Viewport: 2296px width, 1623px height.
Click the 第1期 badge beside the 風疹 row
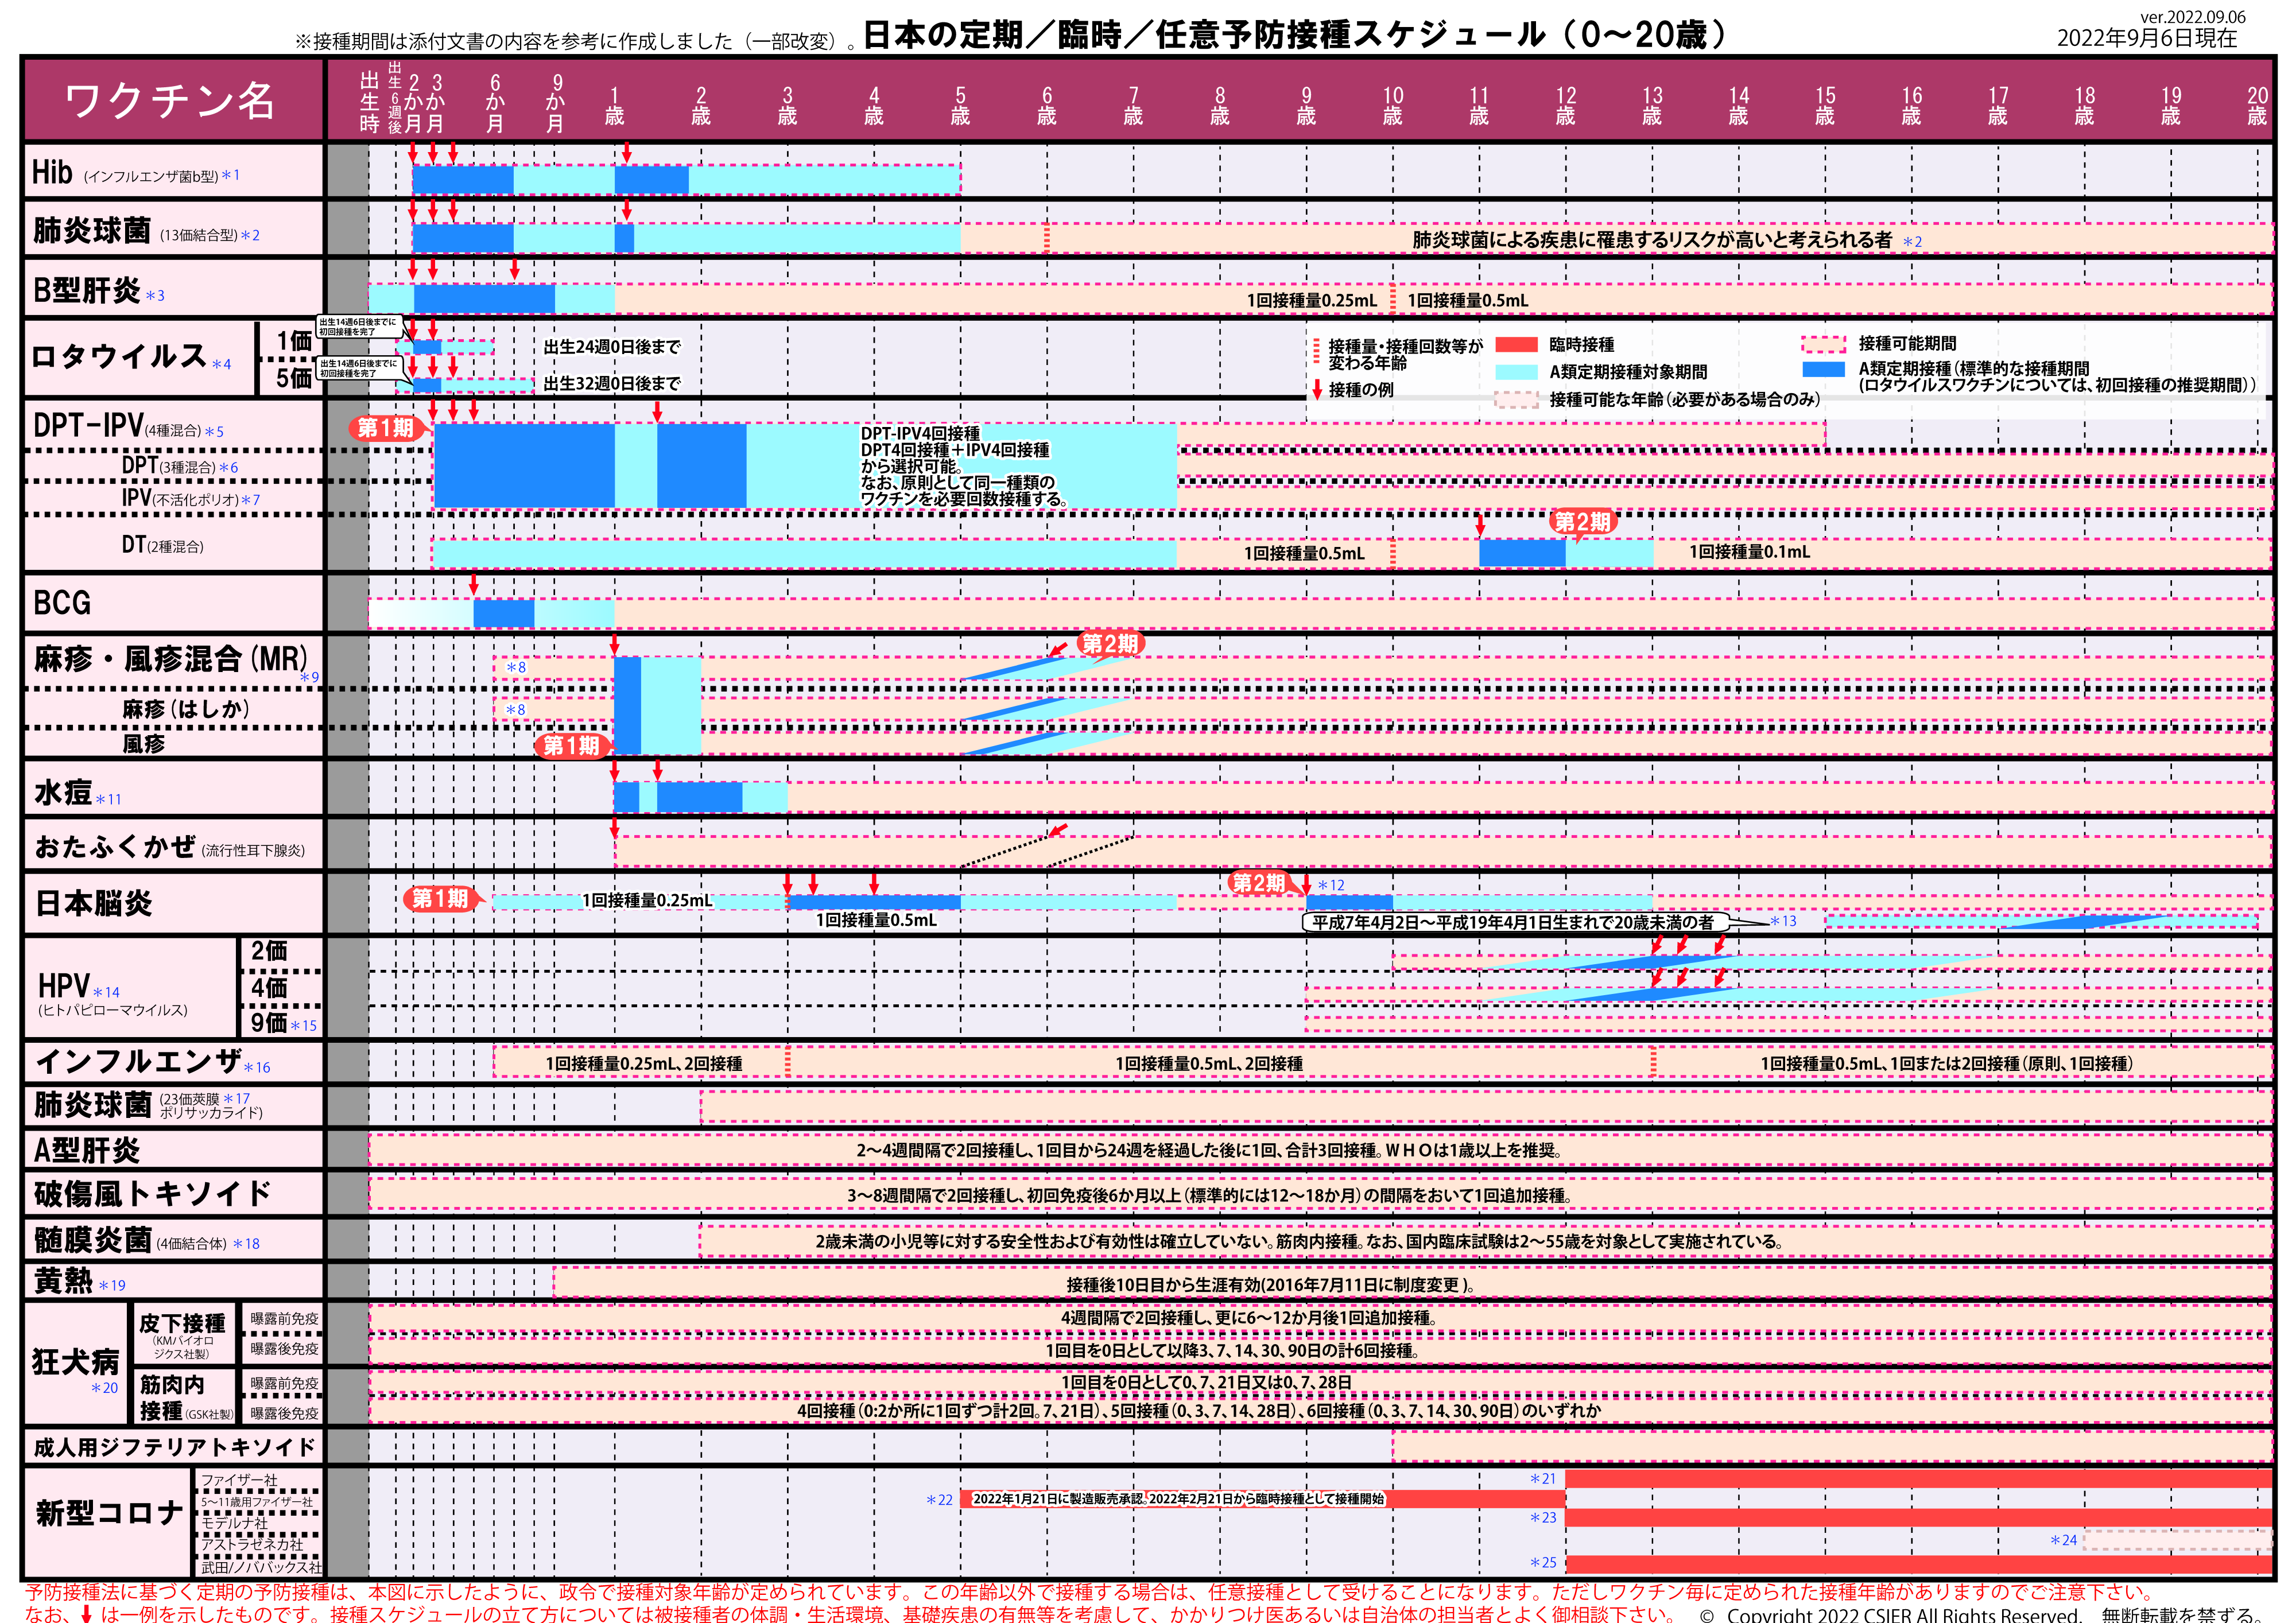click(x=572, y=745)
